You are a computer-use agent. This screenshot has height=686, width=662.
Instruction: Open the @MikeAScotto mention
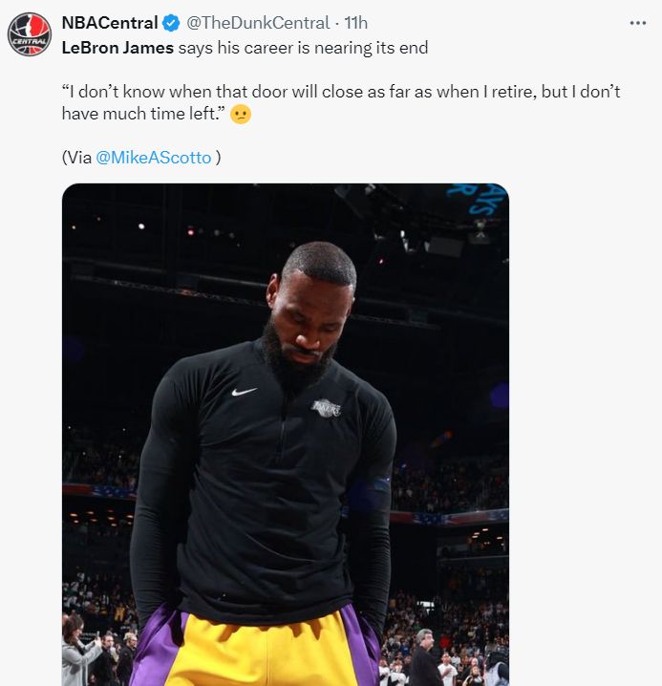coord(154,158)
